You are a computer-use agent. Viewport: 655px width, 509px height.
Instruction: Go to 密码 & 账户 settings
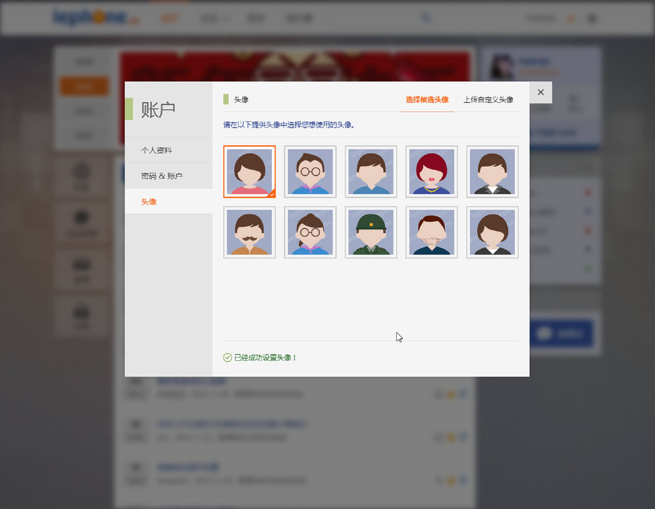click(161, 176)
